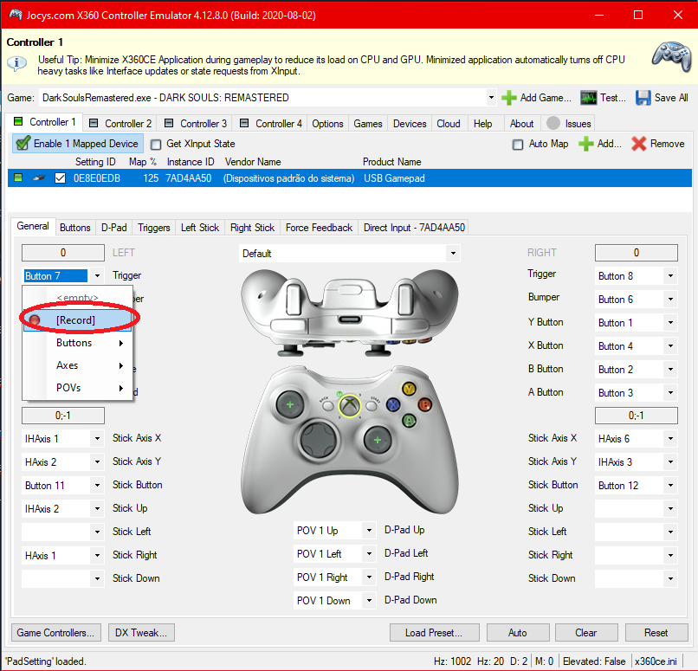The image size is (698, 671).
Task: Click the Xbox guide button on controller image
Action: (350, 405)
